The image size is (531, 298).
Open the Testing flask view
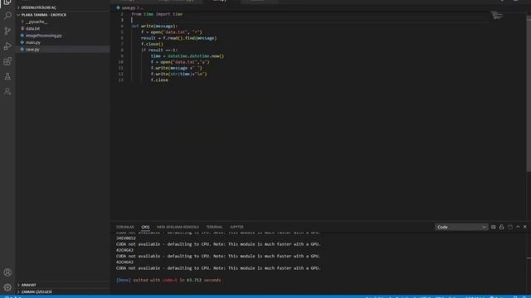tap(7, 76)
